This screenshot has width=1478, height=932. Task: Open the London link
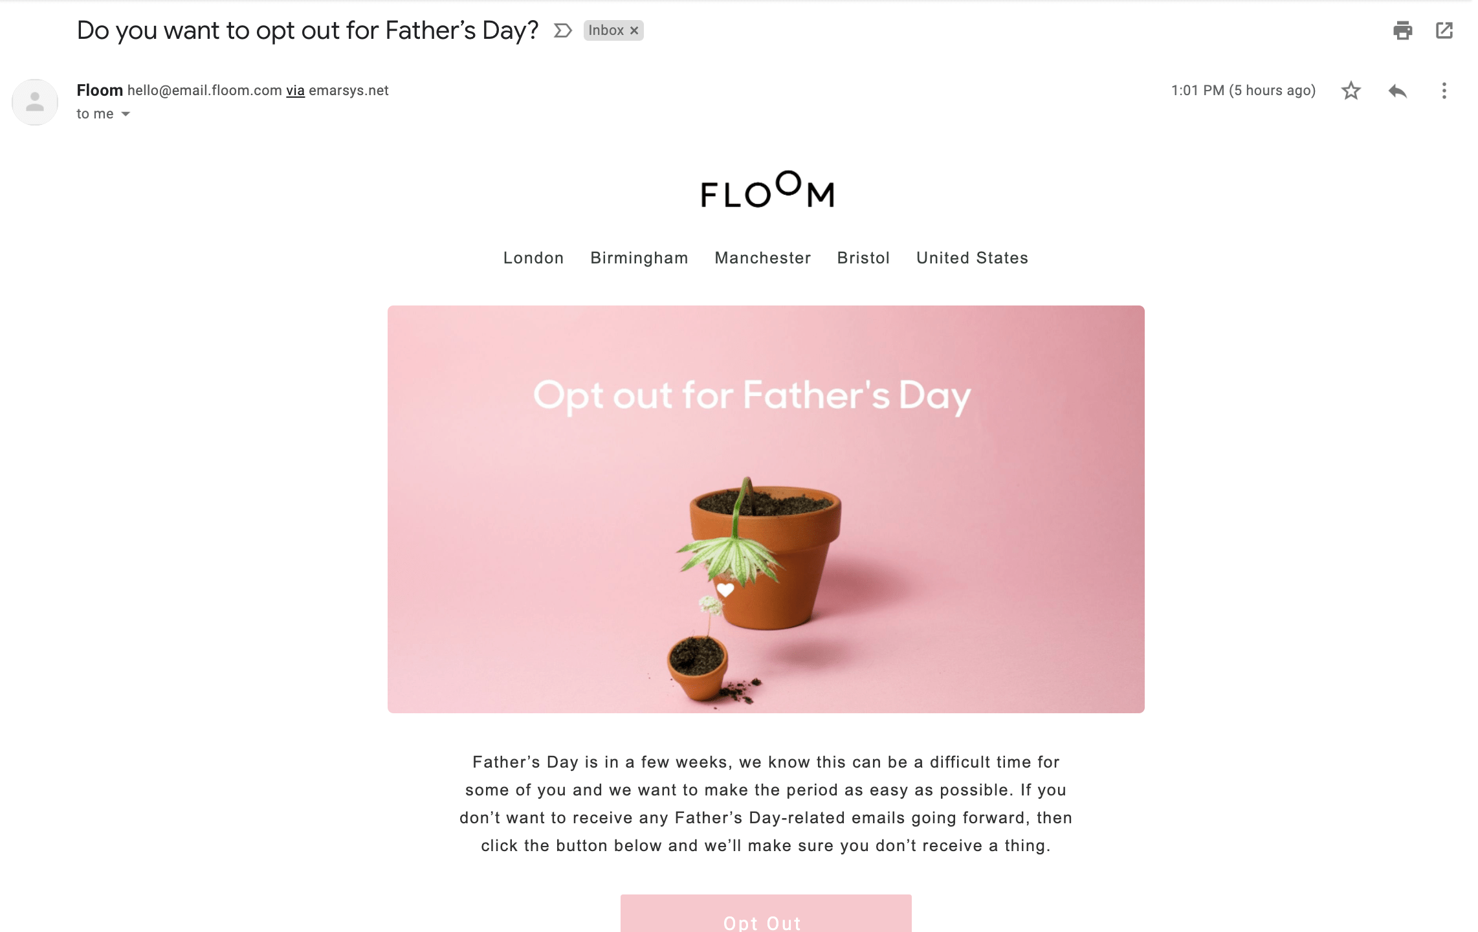click(533, 258)
